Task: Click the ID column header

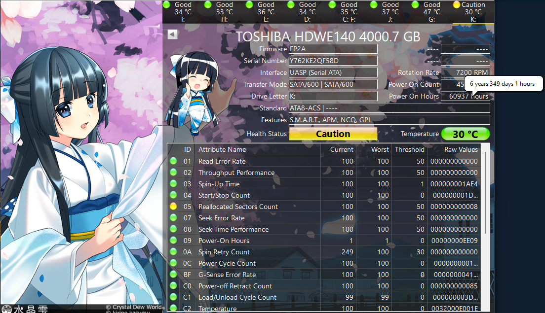Action: point(188,149)
